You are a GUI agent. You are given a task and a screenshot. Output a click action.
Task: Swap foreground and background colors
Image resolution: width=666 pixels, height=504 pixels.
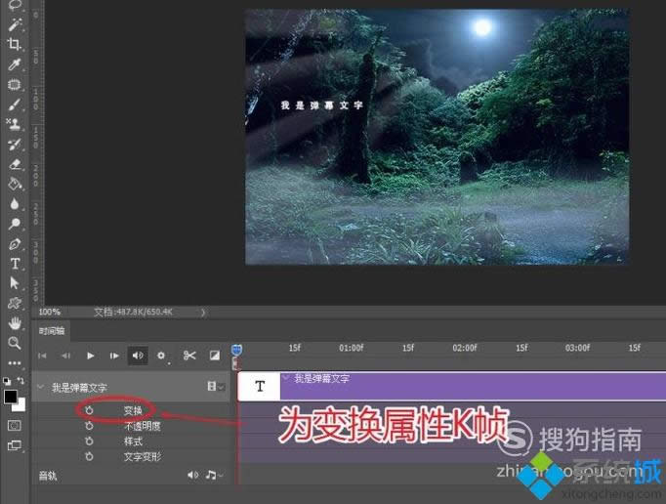point(21,381)
